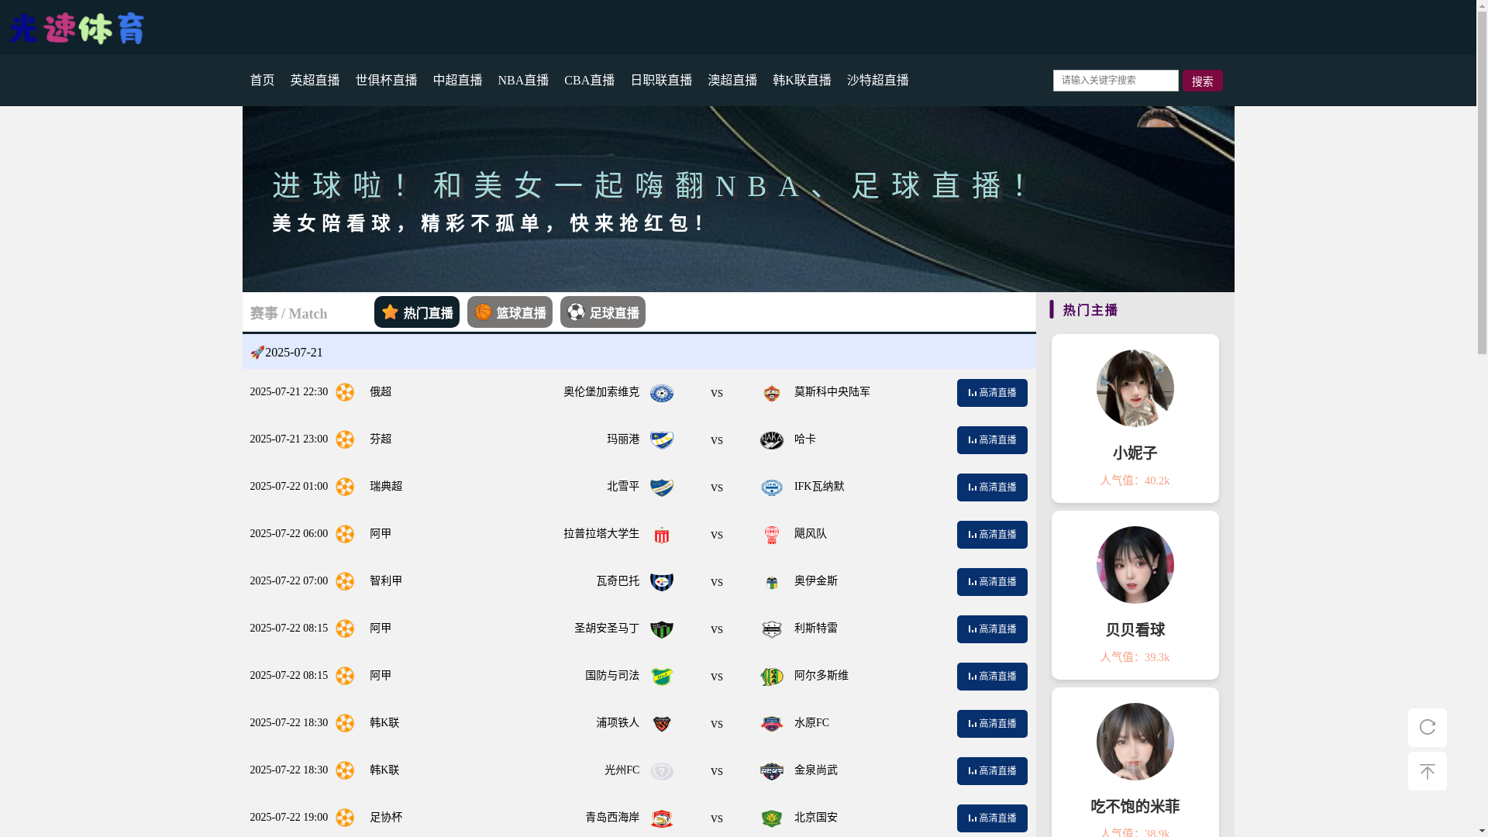1488x837 pixels.
Task: Open 沙特超直播 link
Action: pyautogui.click(x=877, y=81)
